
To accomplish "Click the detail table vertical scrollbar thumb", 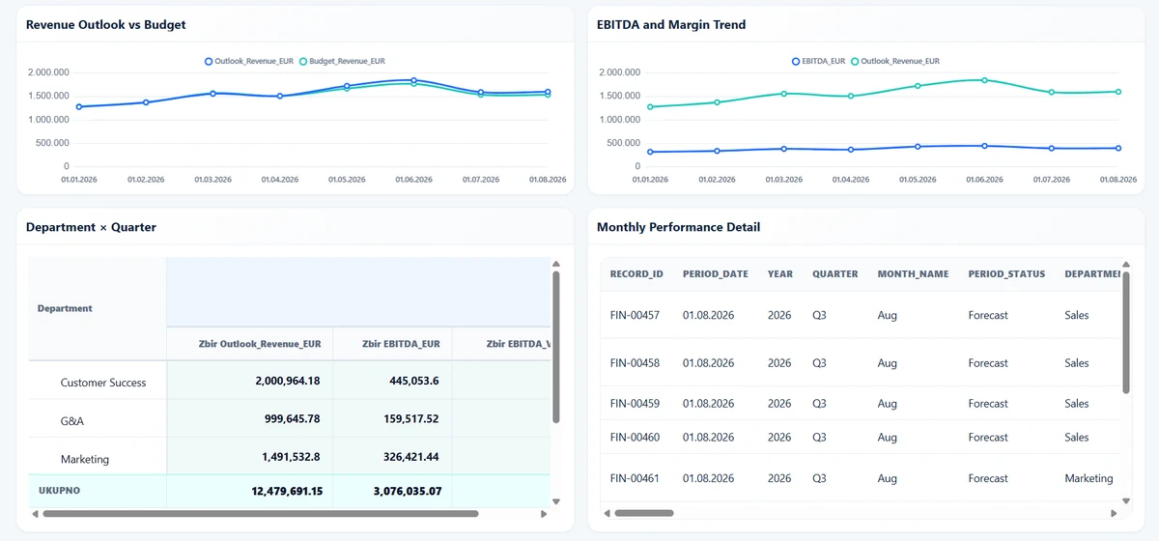I will (x=1126, y=332).
